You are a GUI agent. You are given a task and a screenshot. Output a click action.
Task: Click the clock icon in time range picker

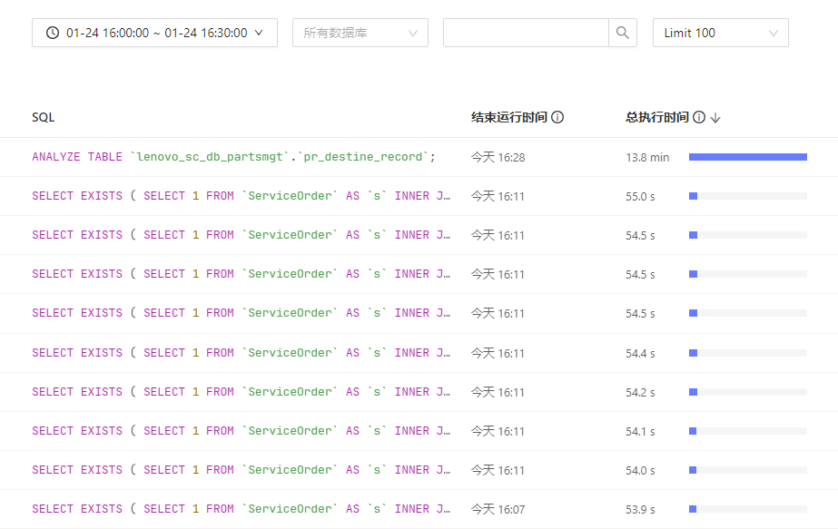pos(53,33)
